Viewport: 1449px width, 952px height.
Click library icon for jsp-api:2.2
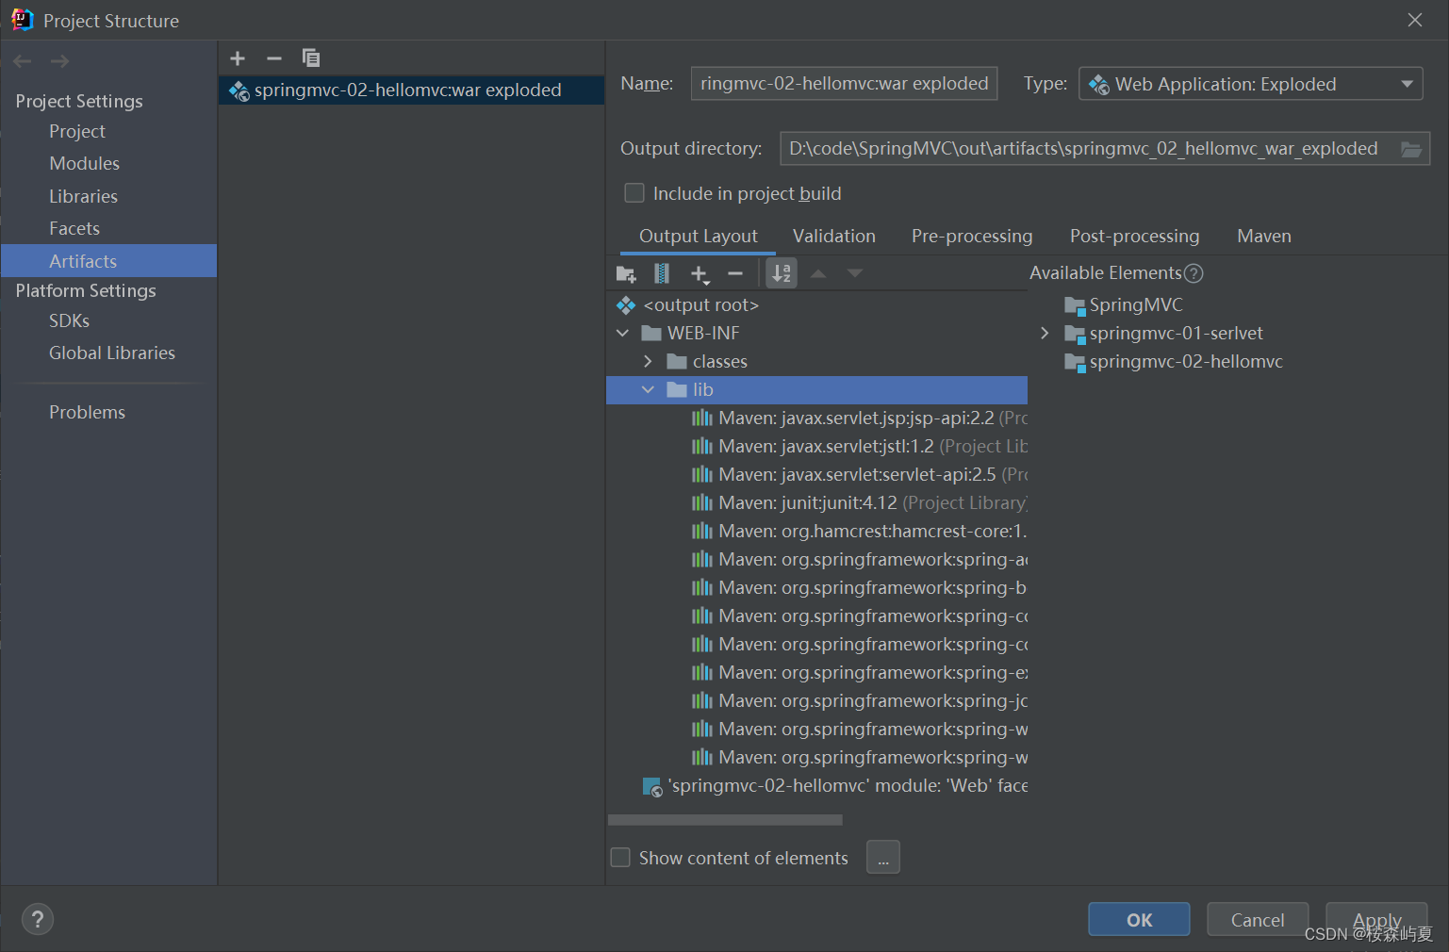tap(702, 418)
